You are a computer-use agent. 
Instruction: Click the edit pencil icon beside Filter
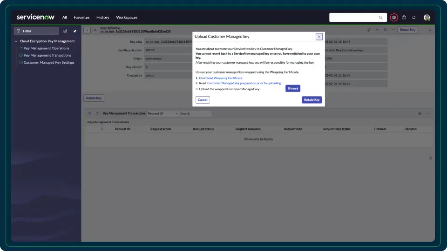click(65, 31)
